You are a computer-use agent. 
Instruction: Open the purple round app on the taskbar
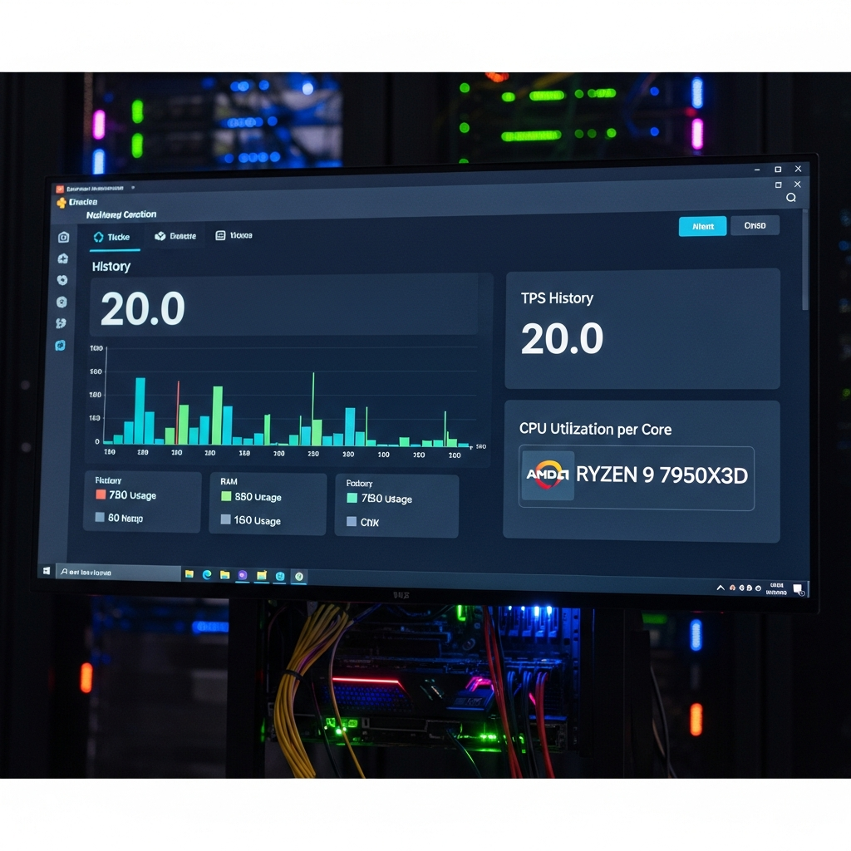tap(243, 575)
